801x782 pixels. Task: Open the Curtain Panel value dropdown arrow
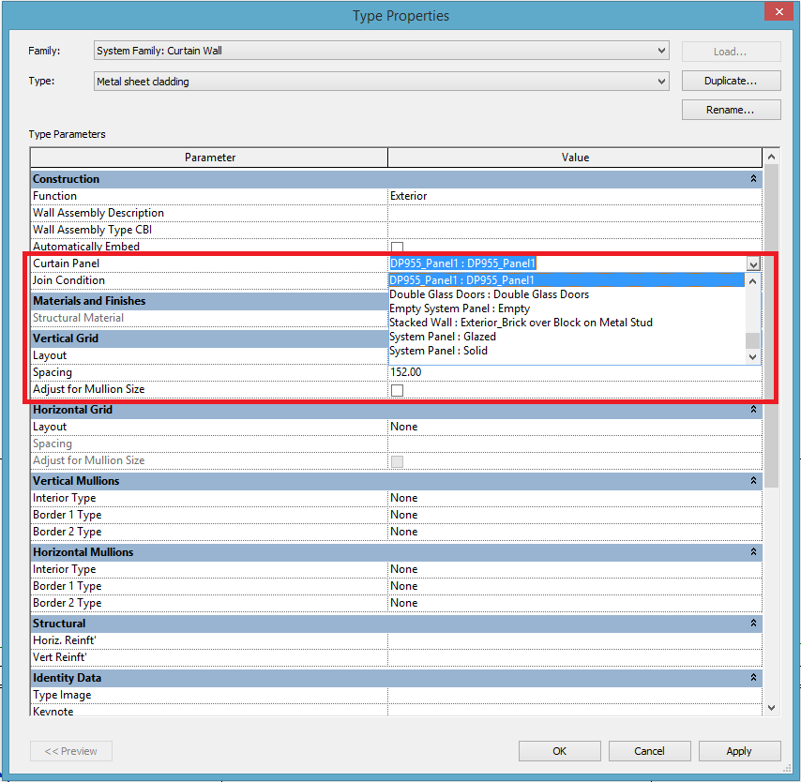[753, 263]
